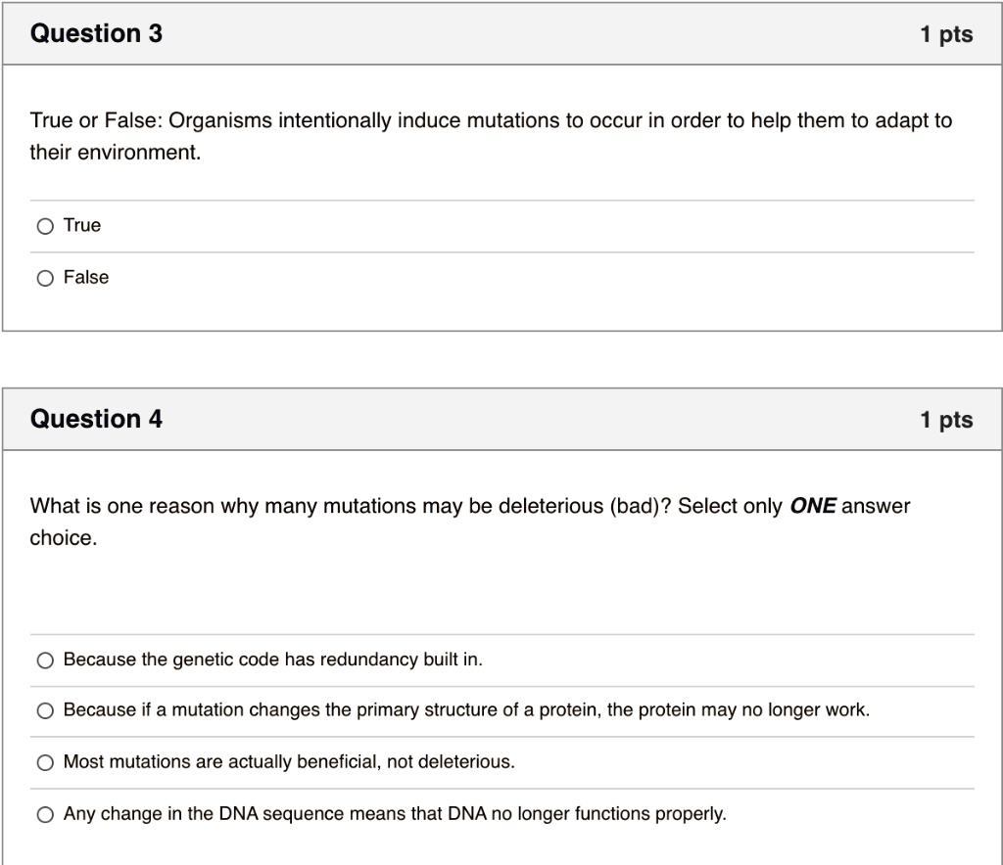Select the True radio button for Question 3
1003x865 pixels.
(x=45, y=226)
